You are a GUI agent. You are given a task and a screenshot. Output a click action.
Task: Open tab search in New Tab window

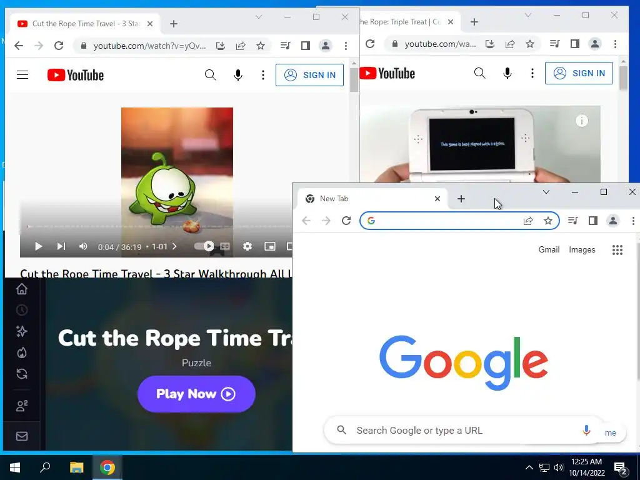546,192
